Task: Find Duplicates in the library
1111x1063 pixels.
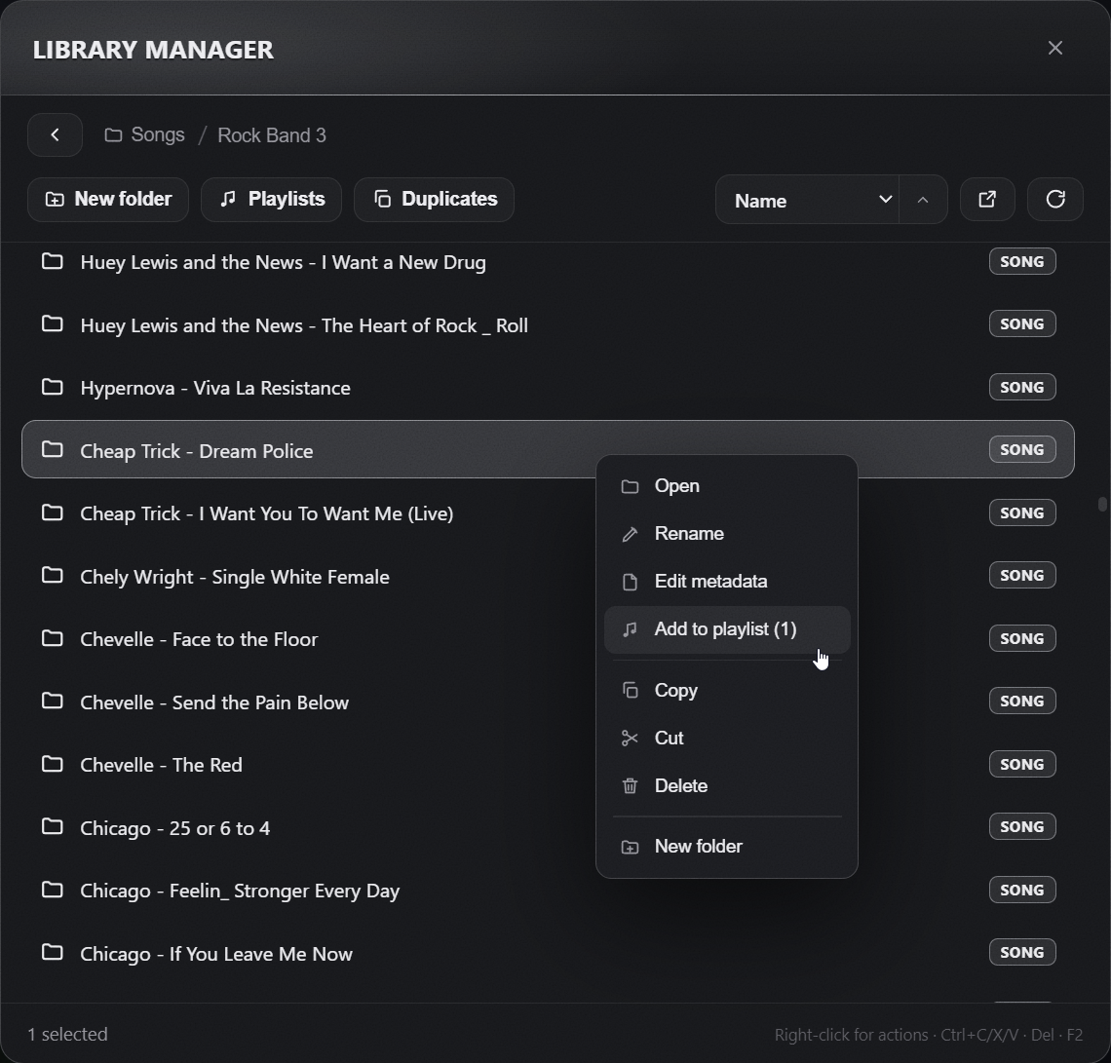Action: click(x=435, y=199)
